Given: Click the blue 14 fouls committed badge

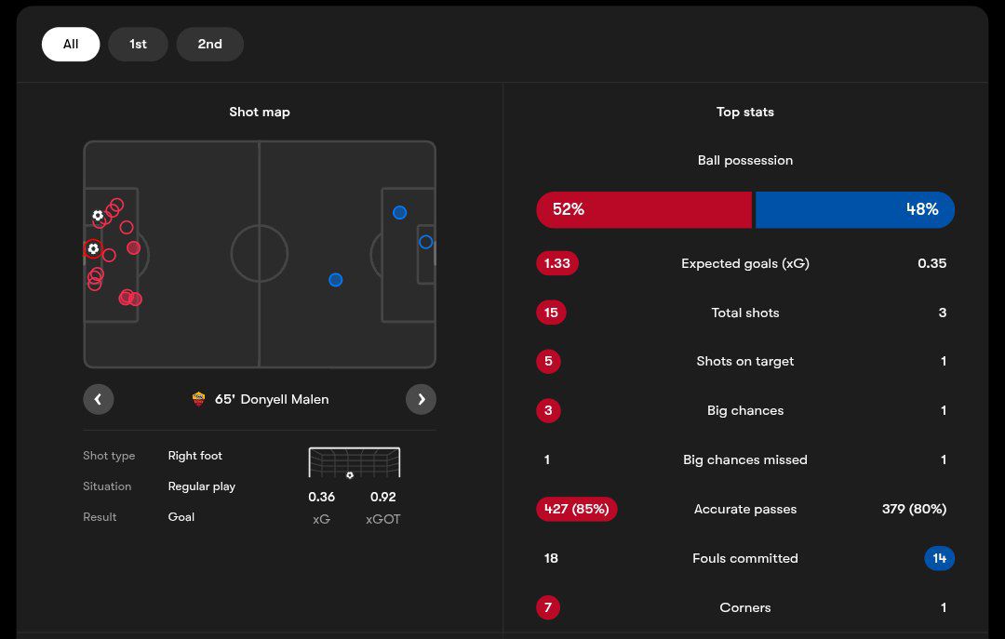Looking at the screenshot, I should 940,558.
